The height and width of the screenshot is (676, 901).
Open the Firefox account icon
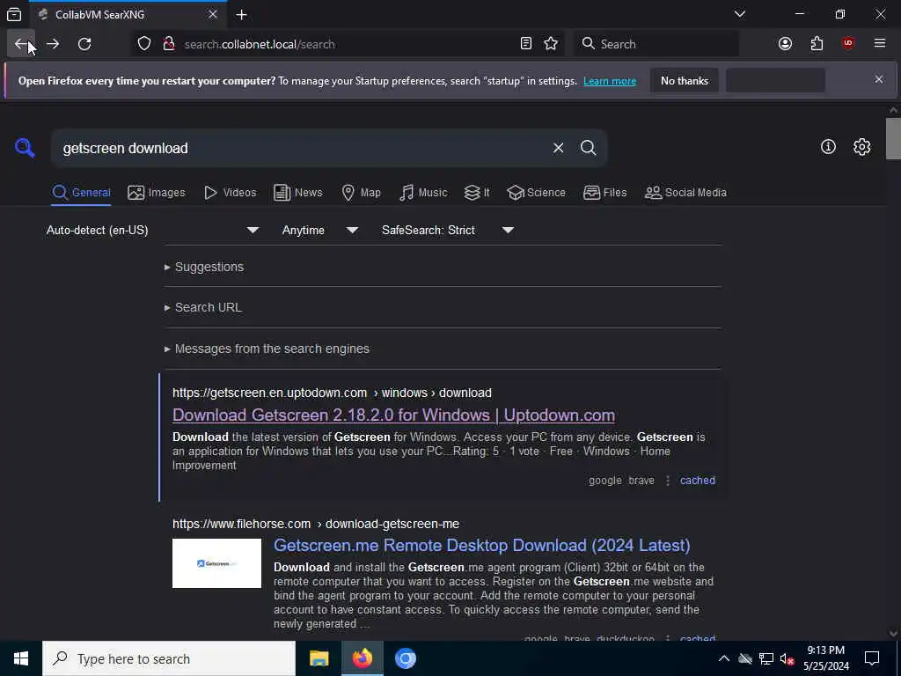pos(785,44)
